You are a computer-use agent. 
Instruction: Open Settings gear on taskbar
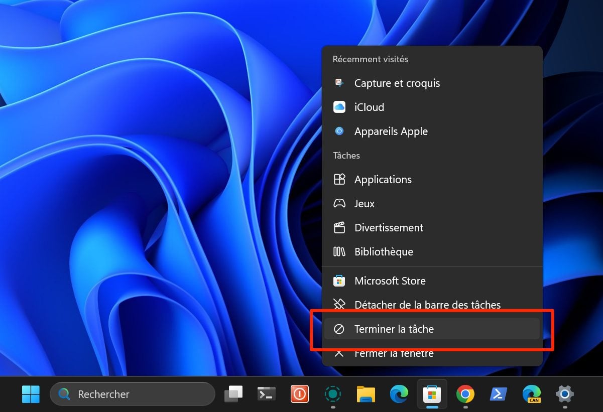pos(565,394)
